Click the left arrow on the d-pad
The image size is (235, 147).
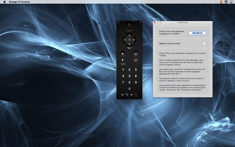tap(125, 40)
